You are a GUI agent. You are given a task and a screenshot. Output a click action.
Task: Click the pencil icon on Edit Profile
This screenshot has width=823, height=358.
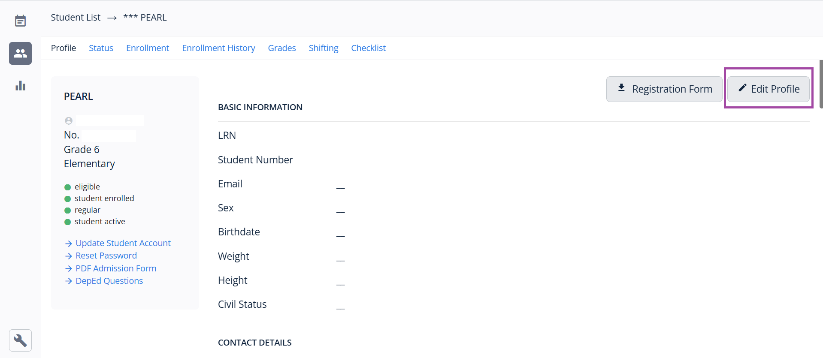[x=742, y=88]
